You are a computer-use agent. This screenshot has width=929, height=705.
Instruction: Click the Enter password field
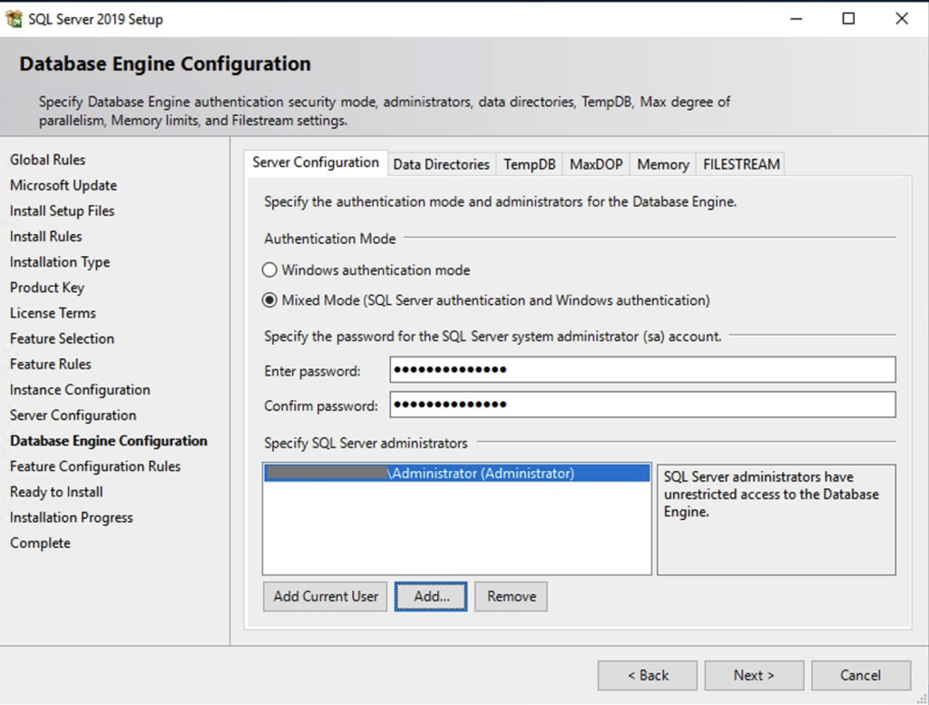tap(642, 369)
